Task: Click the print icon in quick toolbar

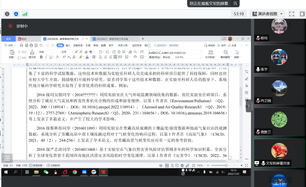Action: (31, 46)
